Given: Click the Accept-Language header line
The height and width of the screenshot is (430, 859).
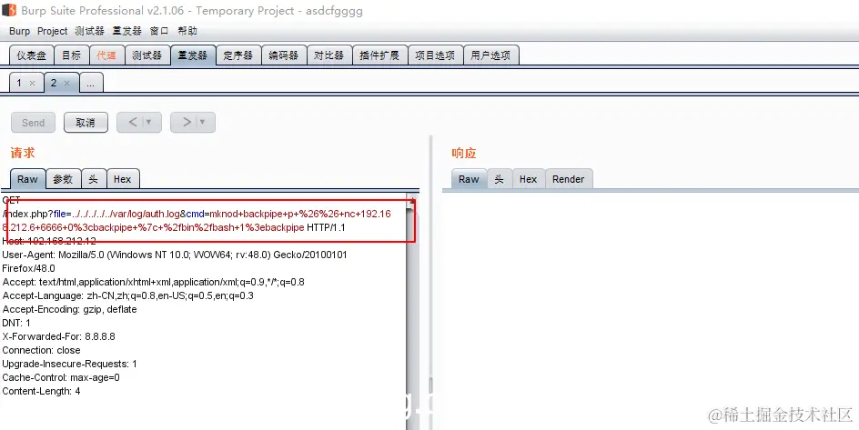Looking at the screenshot, I should (127, 296).
